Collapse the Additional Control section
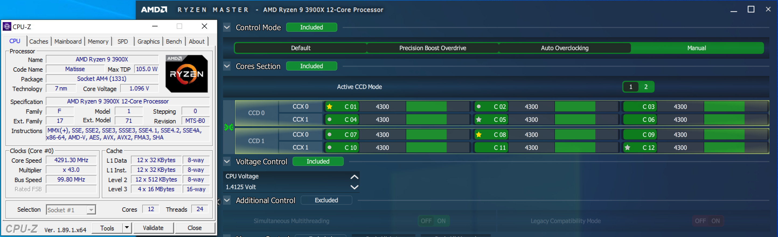Screen dimensions: 778x237 [227, 200]
